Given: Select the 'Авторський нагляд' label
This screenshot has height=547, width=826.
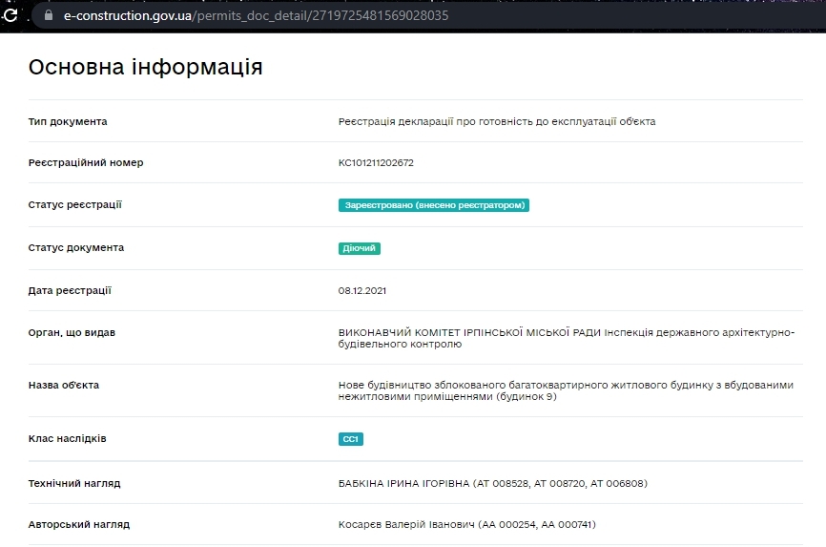Looking at the screenshot, I should (x=79, y=524).
